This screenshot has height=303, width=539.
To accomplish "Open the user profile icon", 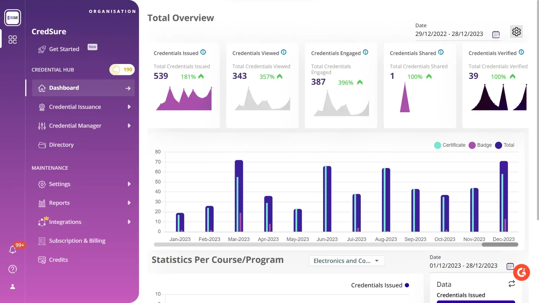I will click(x=12, y=287).
